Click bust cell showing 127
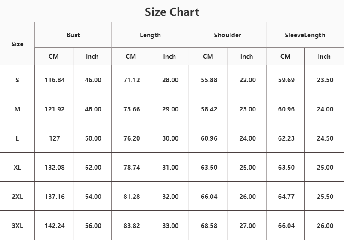Viewport: 344px width, 240px height. [55, 138]
